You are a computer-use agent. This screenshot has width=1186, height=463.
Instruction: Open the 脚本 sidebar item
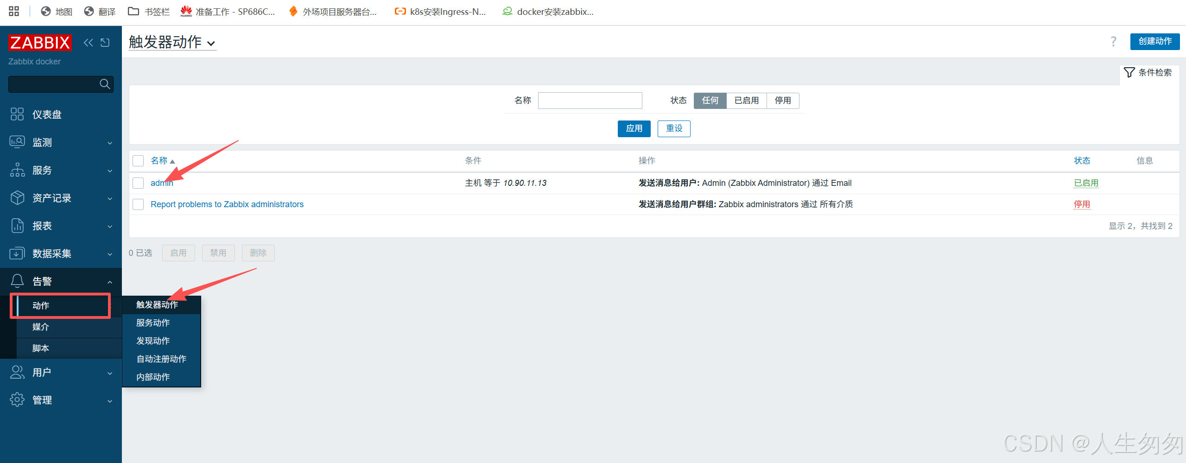69,348
